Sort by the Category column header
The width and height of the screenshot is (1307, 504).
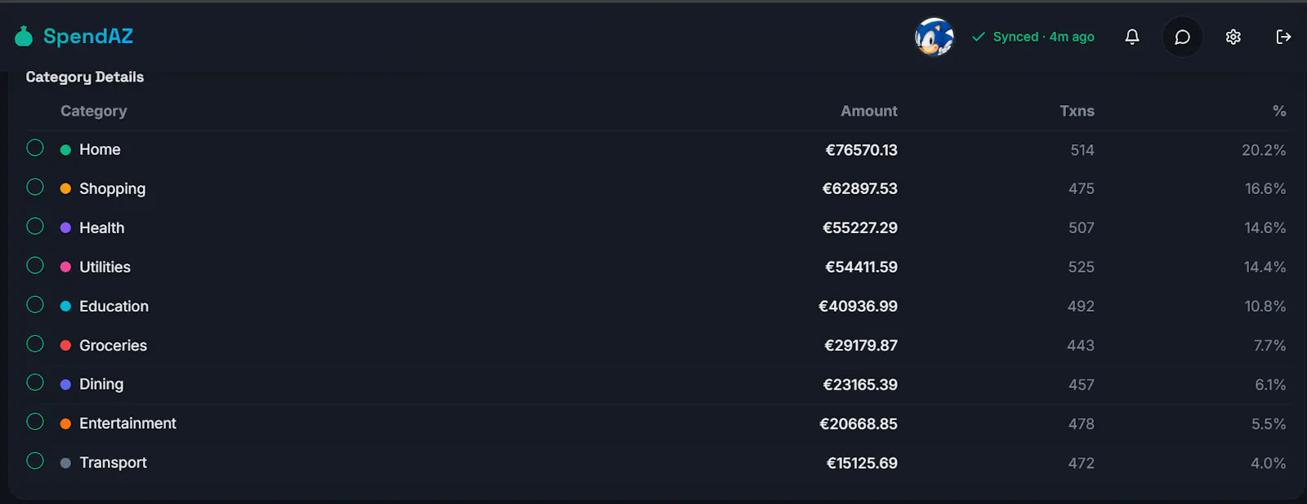pos(94,111)
